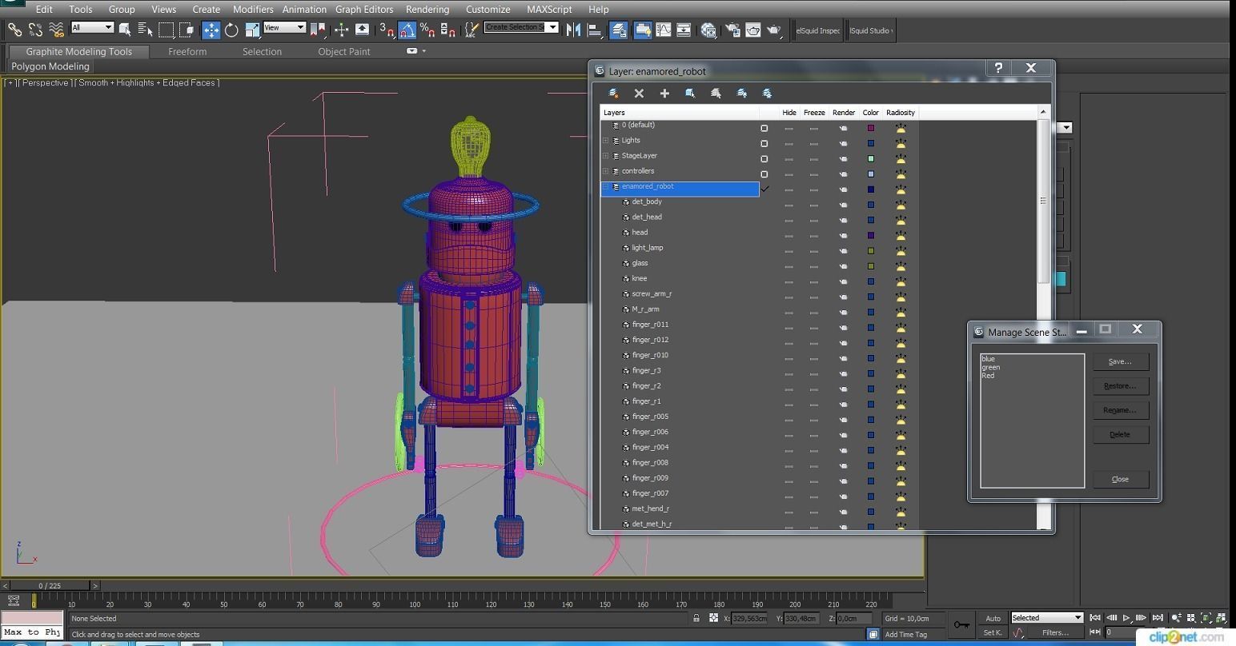Click Edit Named Selection Sets icon
This screenshot has width=1236, height=646.
[x=472, y=30]
